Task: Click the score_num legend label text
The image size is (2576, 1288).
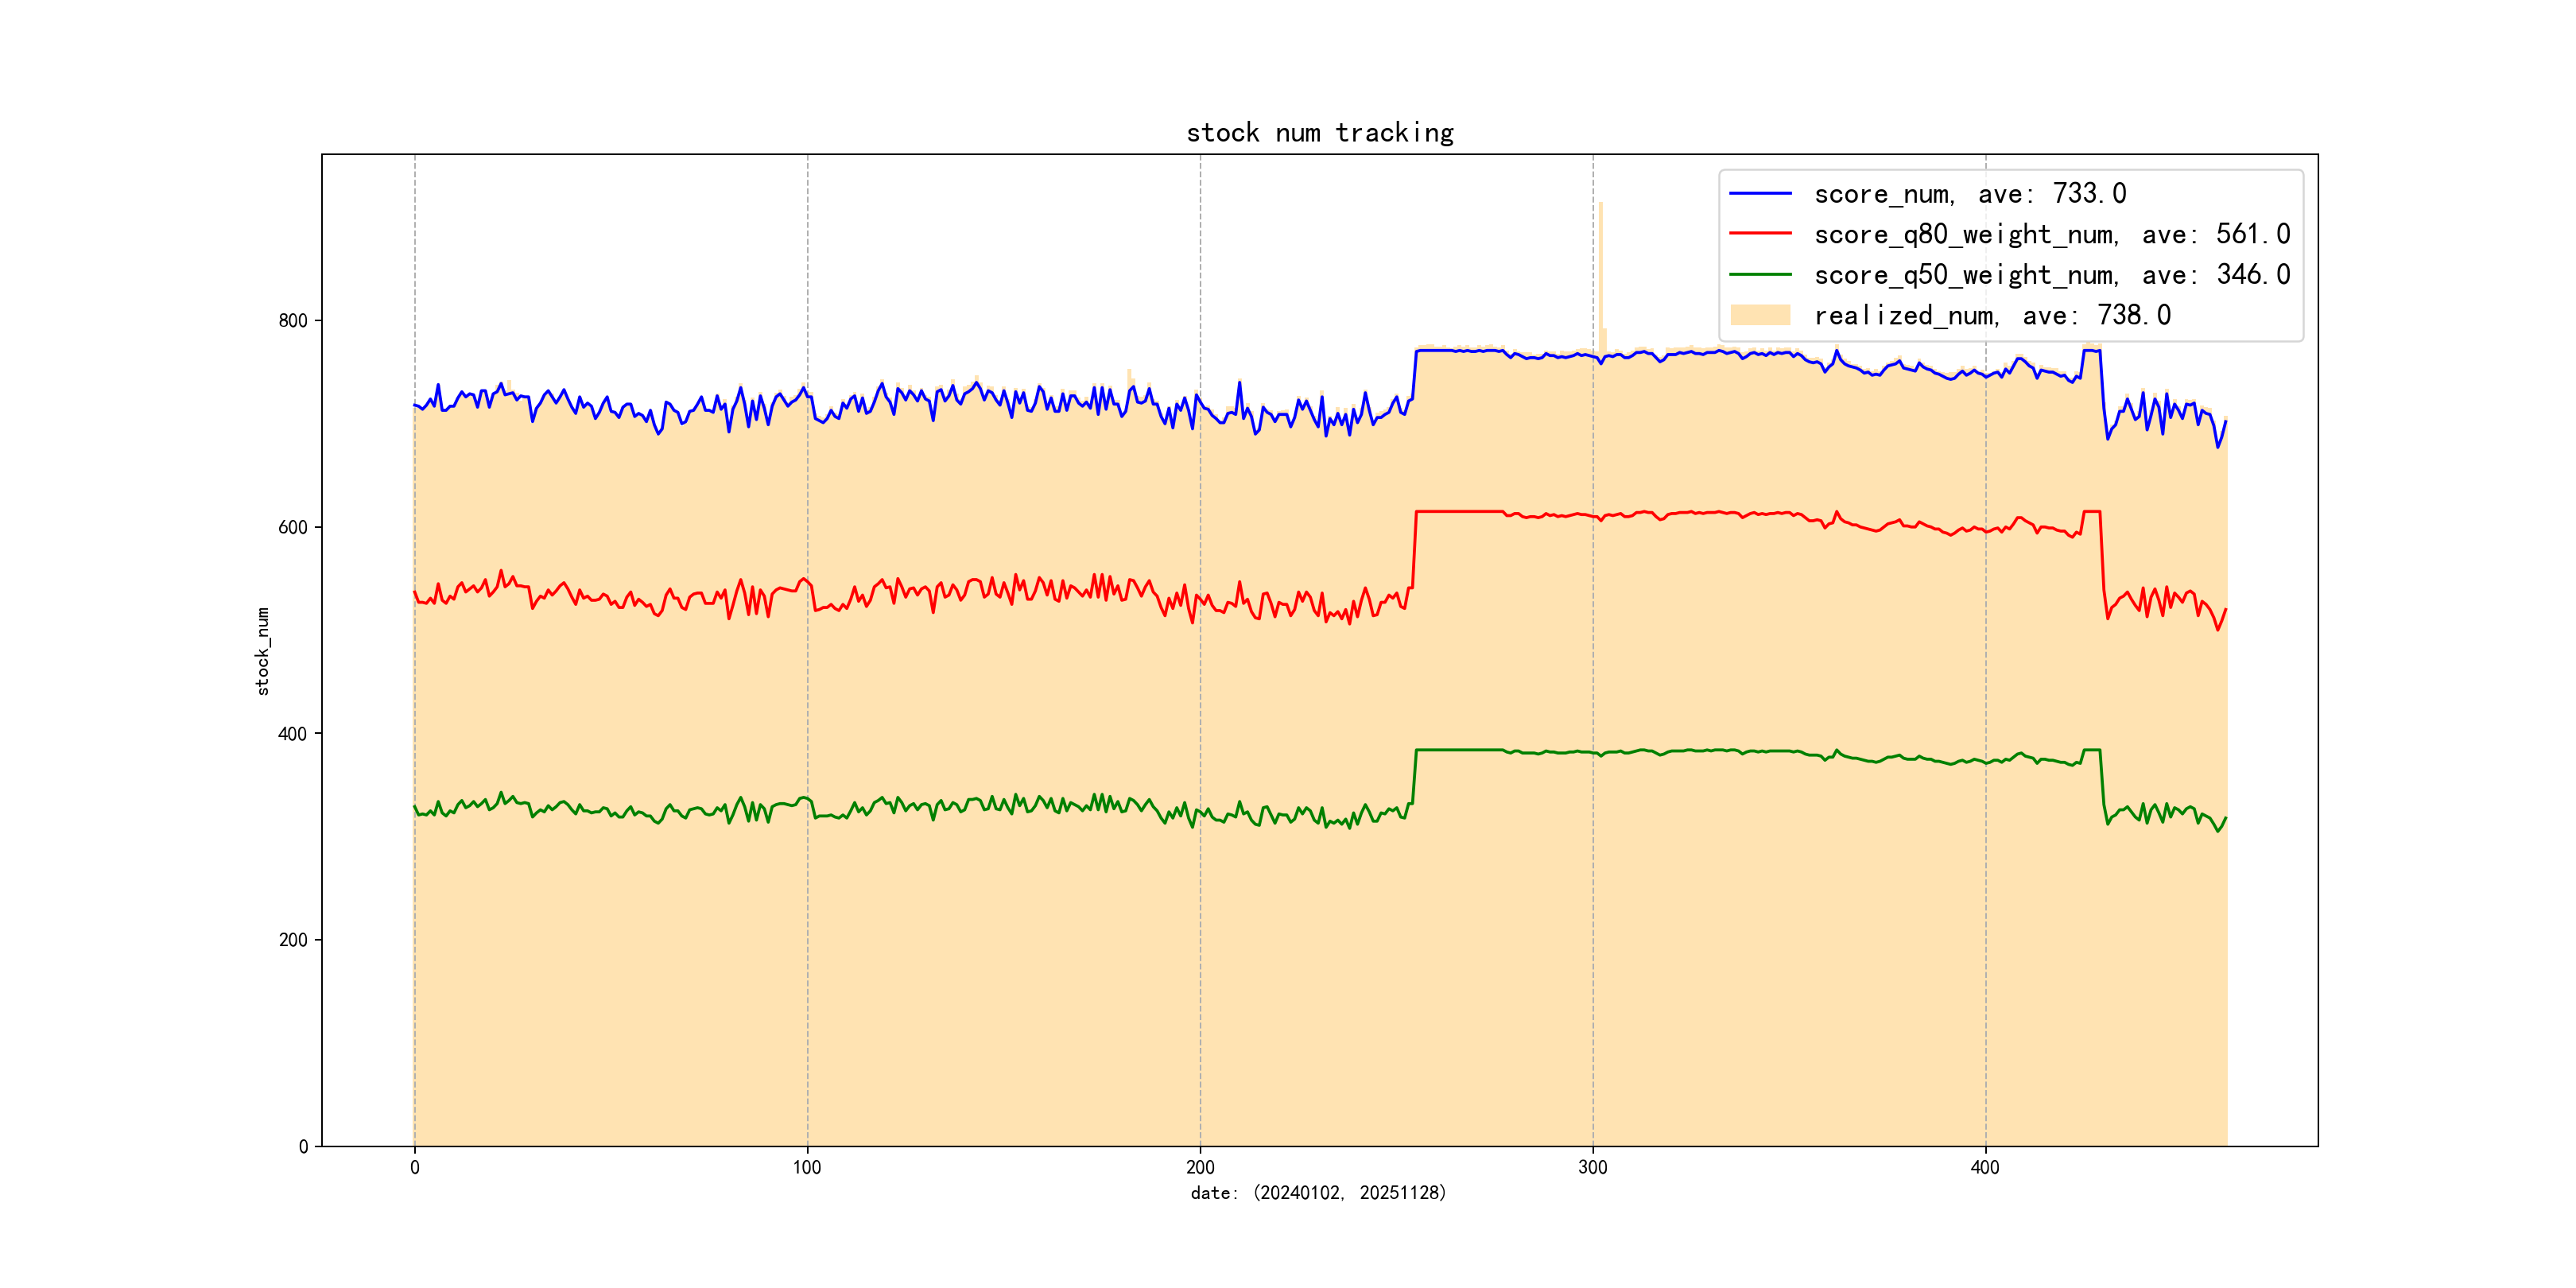Action: point(1969,194)
